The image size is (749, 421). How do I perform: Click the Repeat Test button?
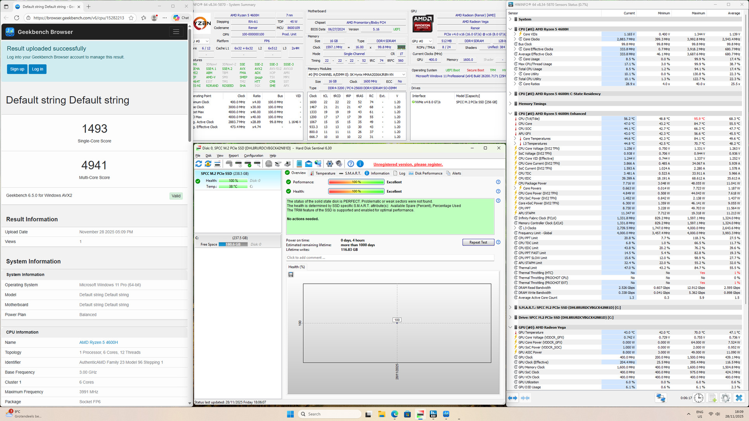(478, 242)
